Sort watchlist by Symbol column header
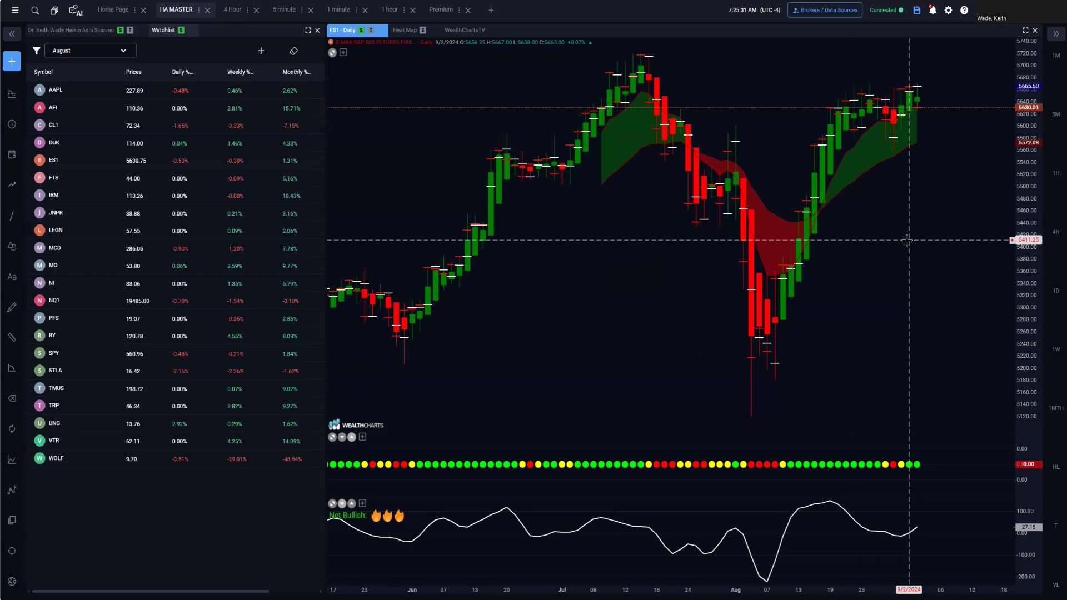 [43, 72]
